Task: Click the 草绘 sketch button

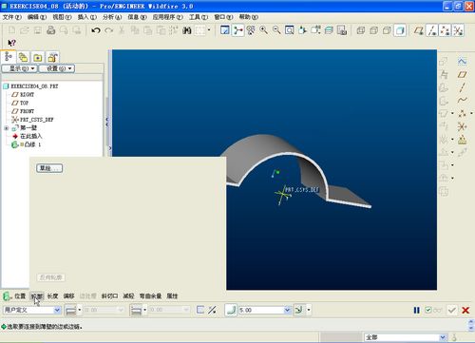Action: tap(49, 168)
